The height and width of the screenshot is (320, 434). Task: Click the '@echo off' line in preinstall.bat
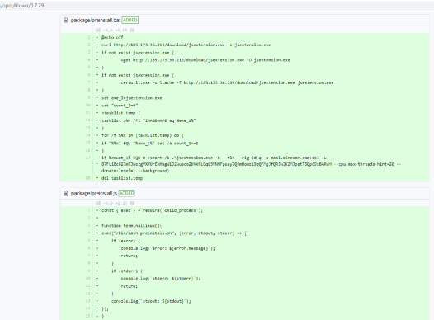pyautogui.click(x=112, y=37)
